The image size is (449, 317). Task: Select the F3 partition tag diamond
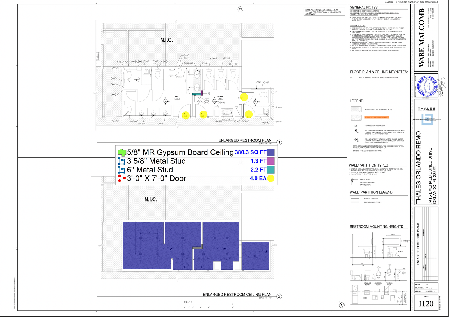point(209,93)
